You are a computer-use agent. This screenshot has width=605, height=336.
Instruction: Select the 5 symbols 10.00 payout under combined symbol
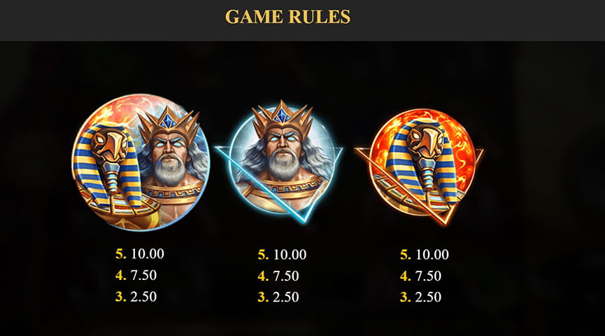click(140, 253)
